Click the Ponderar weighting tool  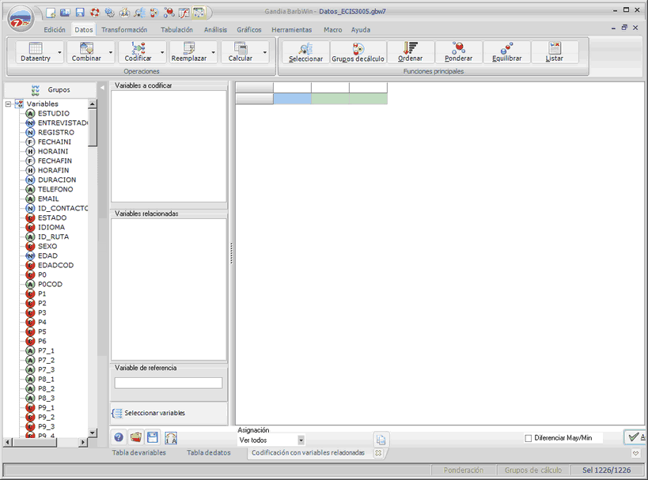click(x=458, y=52)
